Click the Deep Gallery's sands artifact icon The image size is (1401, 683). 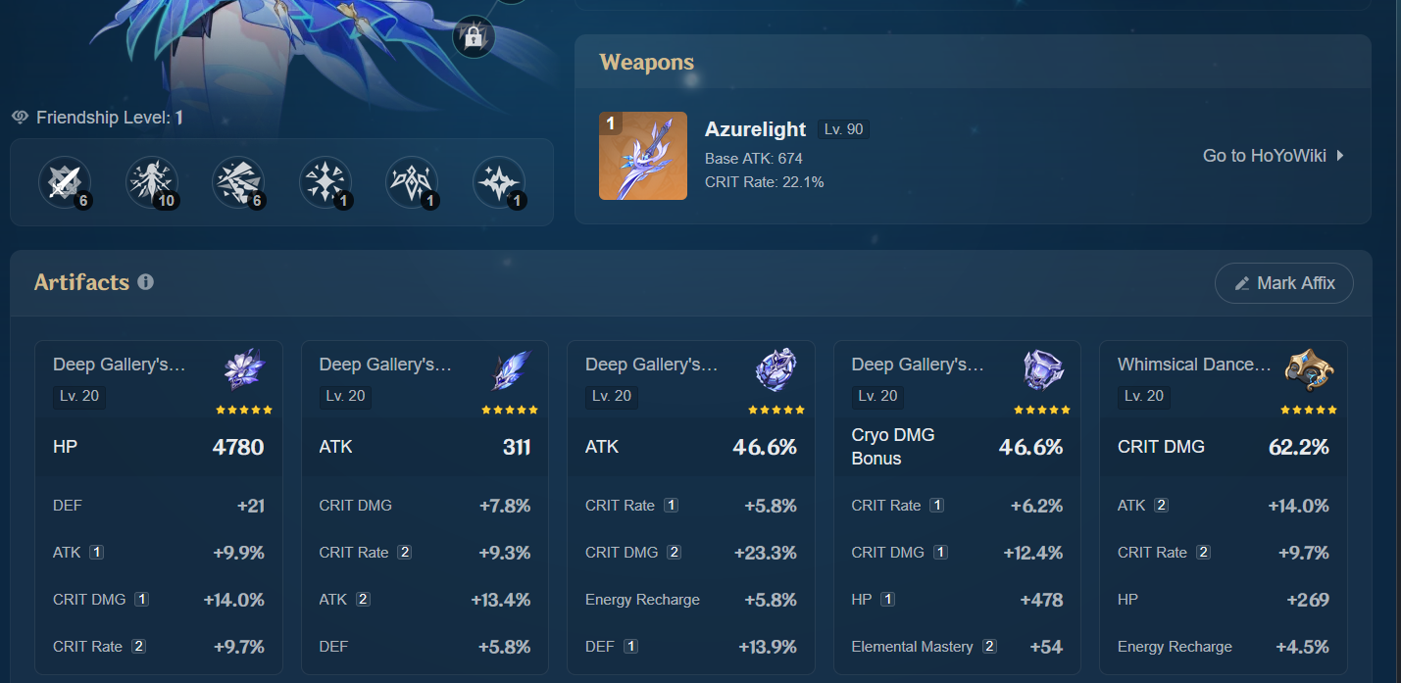pos(776,369)
